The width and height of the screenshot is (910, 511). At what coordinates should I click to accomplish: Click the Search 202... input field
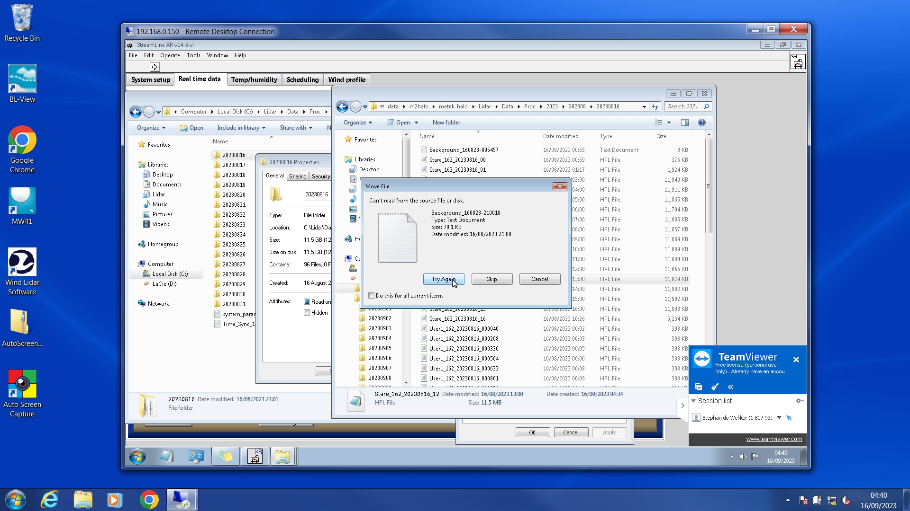tap(683, 107)
